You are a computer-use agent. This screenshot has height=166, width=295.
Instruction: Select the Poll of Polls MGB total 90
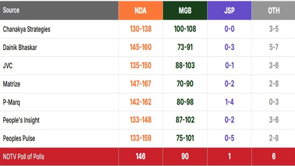[185, 157]
